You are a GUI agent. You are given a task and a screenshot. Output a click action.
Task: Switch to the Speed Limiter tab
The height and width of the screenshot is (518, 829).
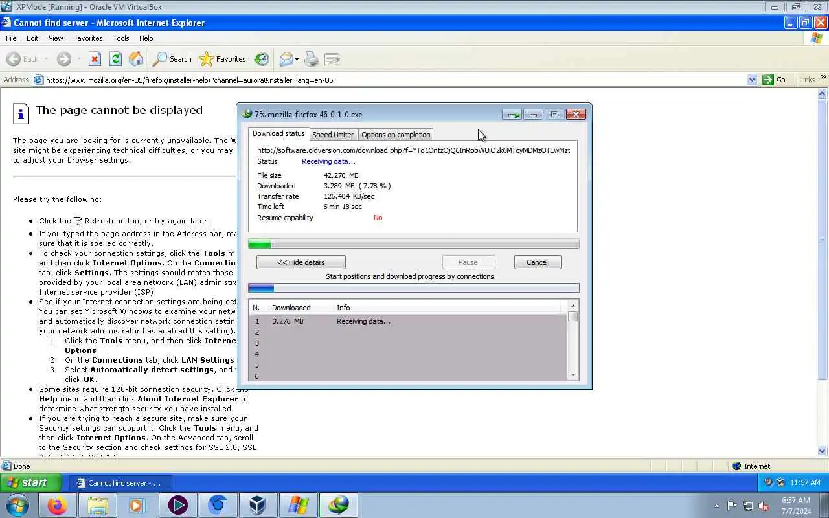click(333, 135)
